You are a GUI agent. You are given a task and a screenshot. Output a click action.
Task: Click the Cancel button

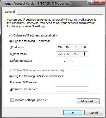[94, 113]
